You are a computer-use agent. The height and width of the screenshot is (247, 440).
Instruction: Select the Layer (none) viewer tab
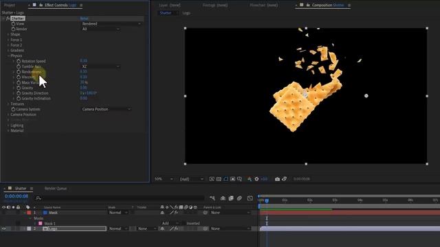pos(170,5)
